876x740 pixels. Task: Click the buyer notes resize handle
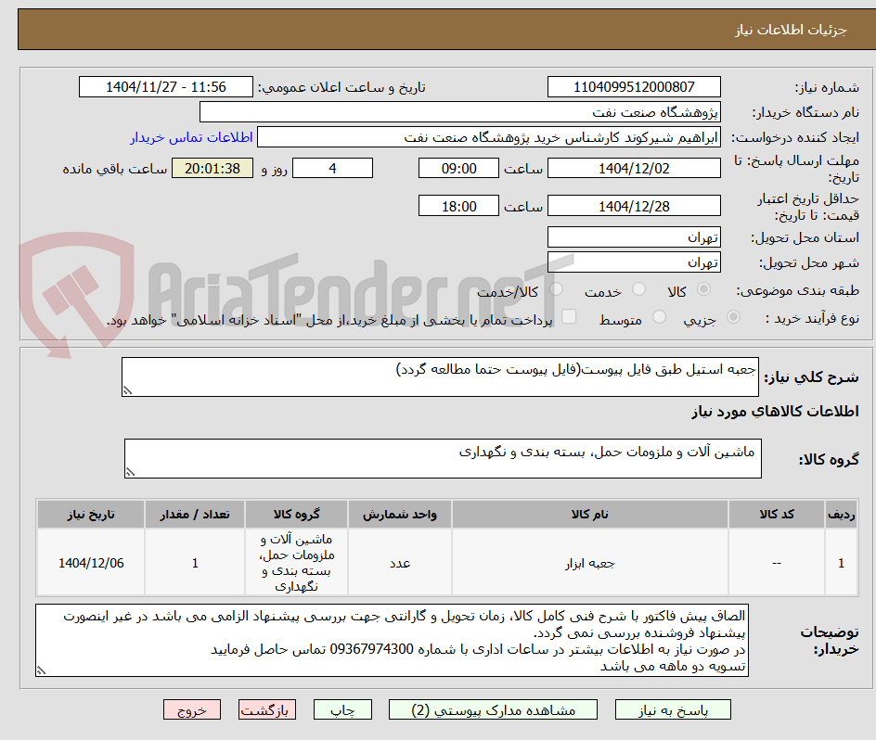42,670
